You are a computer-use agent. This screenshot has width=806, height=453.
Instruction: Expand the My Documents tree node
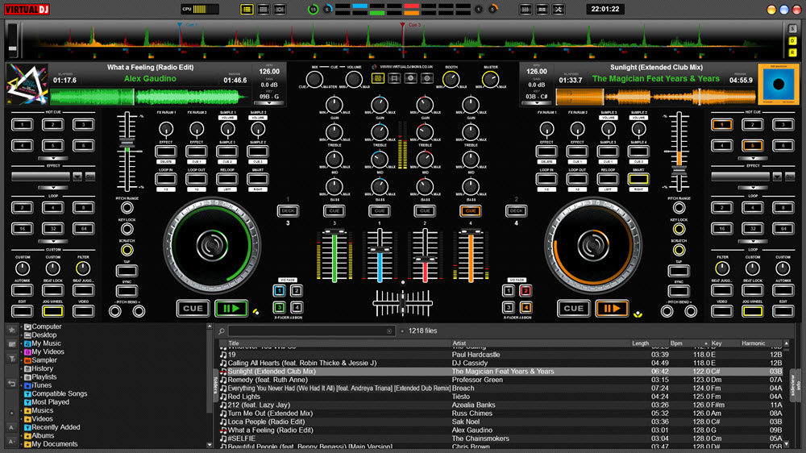22,444
